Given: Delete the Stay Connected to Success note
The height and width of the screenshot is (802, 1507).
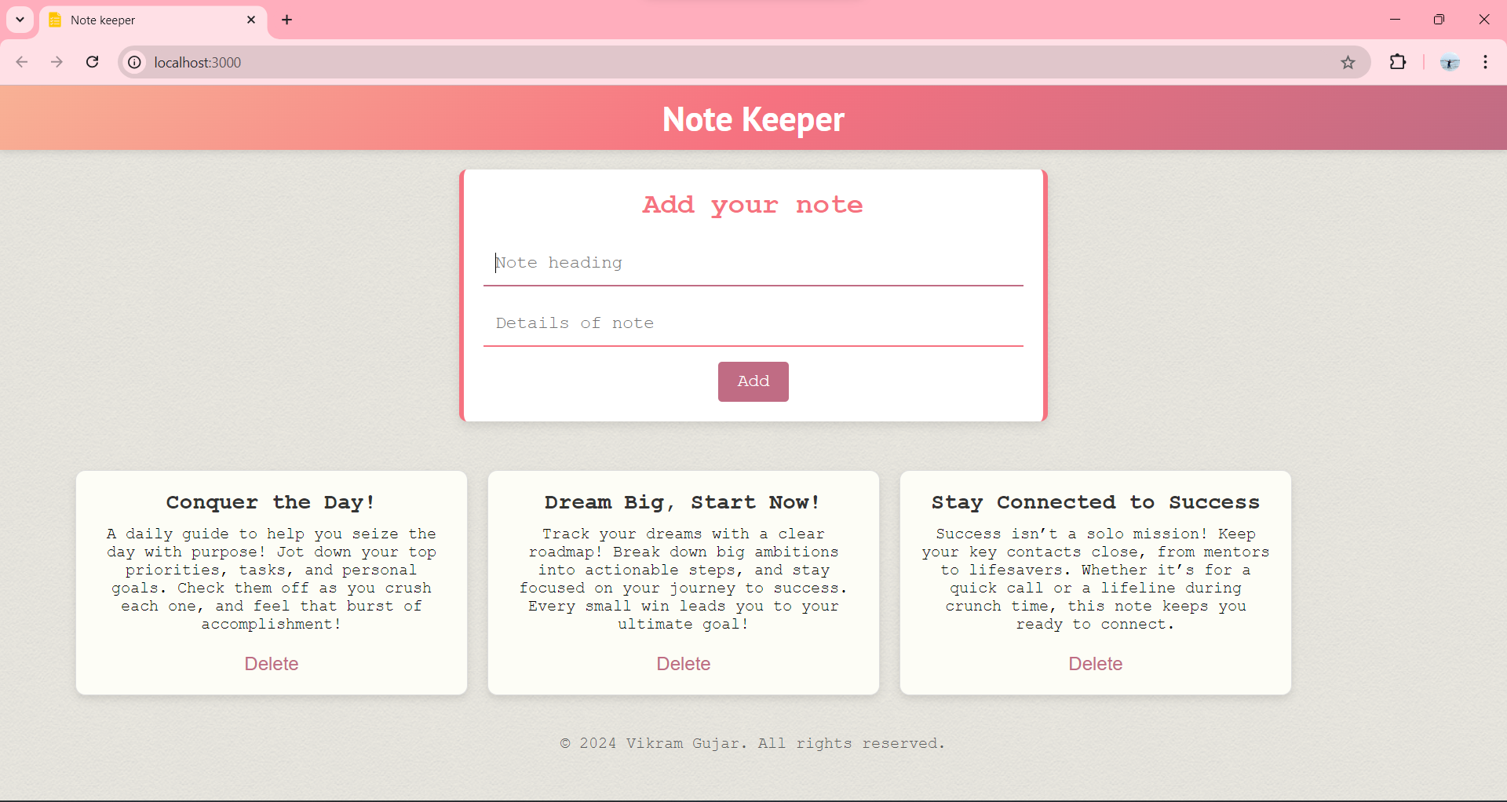Looking at the screenshot, I should [x=1095, y=664].
